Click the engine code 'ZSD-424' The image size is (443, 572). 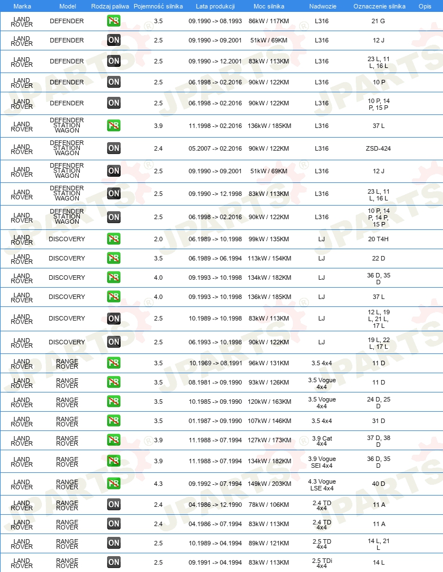[378, 148]
